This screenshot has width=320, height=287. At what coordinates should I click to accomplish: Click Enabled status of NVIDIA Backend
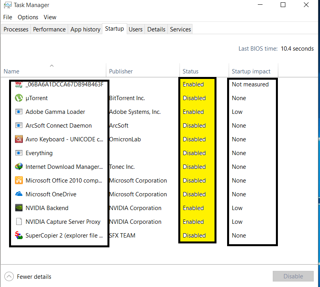(193, 208)
